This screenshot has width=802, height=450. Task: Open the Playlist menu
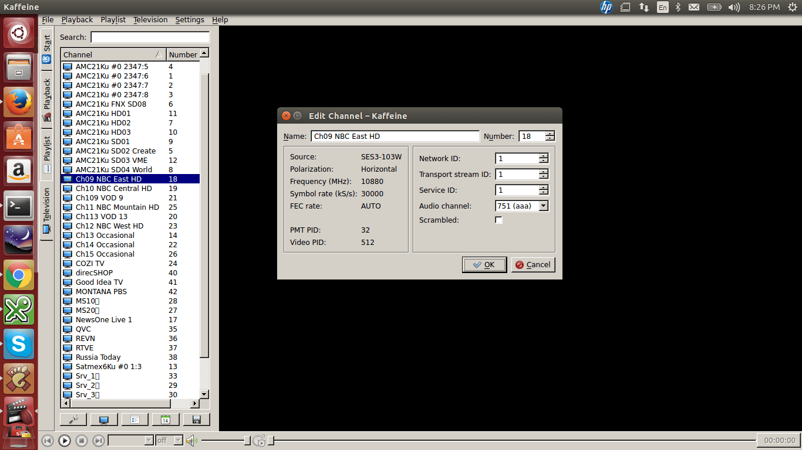113,19
